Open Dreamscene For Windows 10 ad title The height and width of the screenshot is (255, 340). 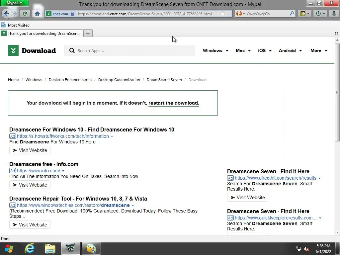tap(92, 129)
